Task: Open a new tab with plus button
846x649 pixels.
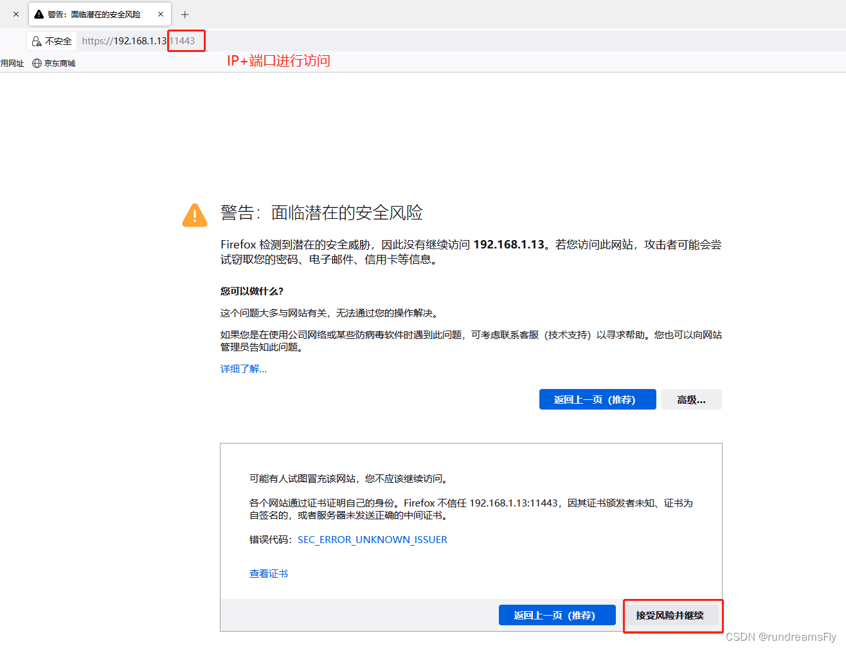Action: 185,14
